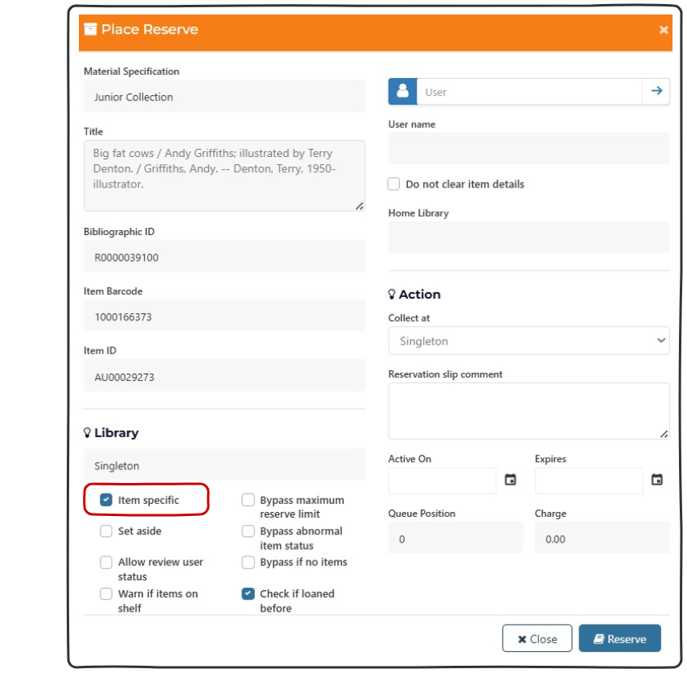The width and height of the screenshot is (687, 673).
Task: Enable Bypass abnormal item status
Action: pos(249,532)
